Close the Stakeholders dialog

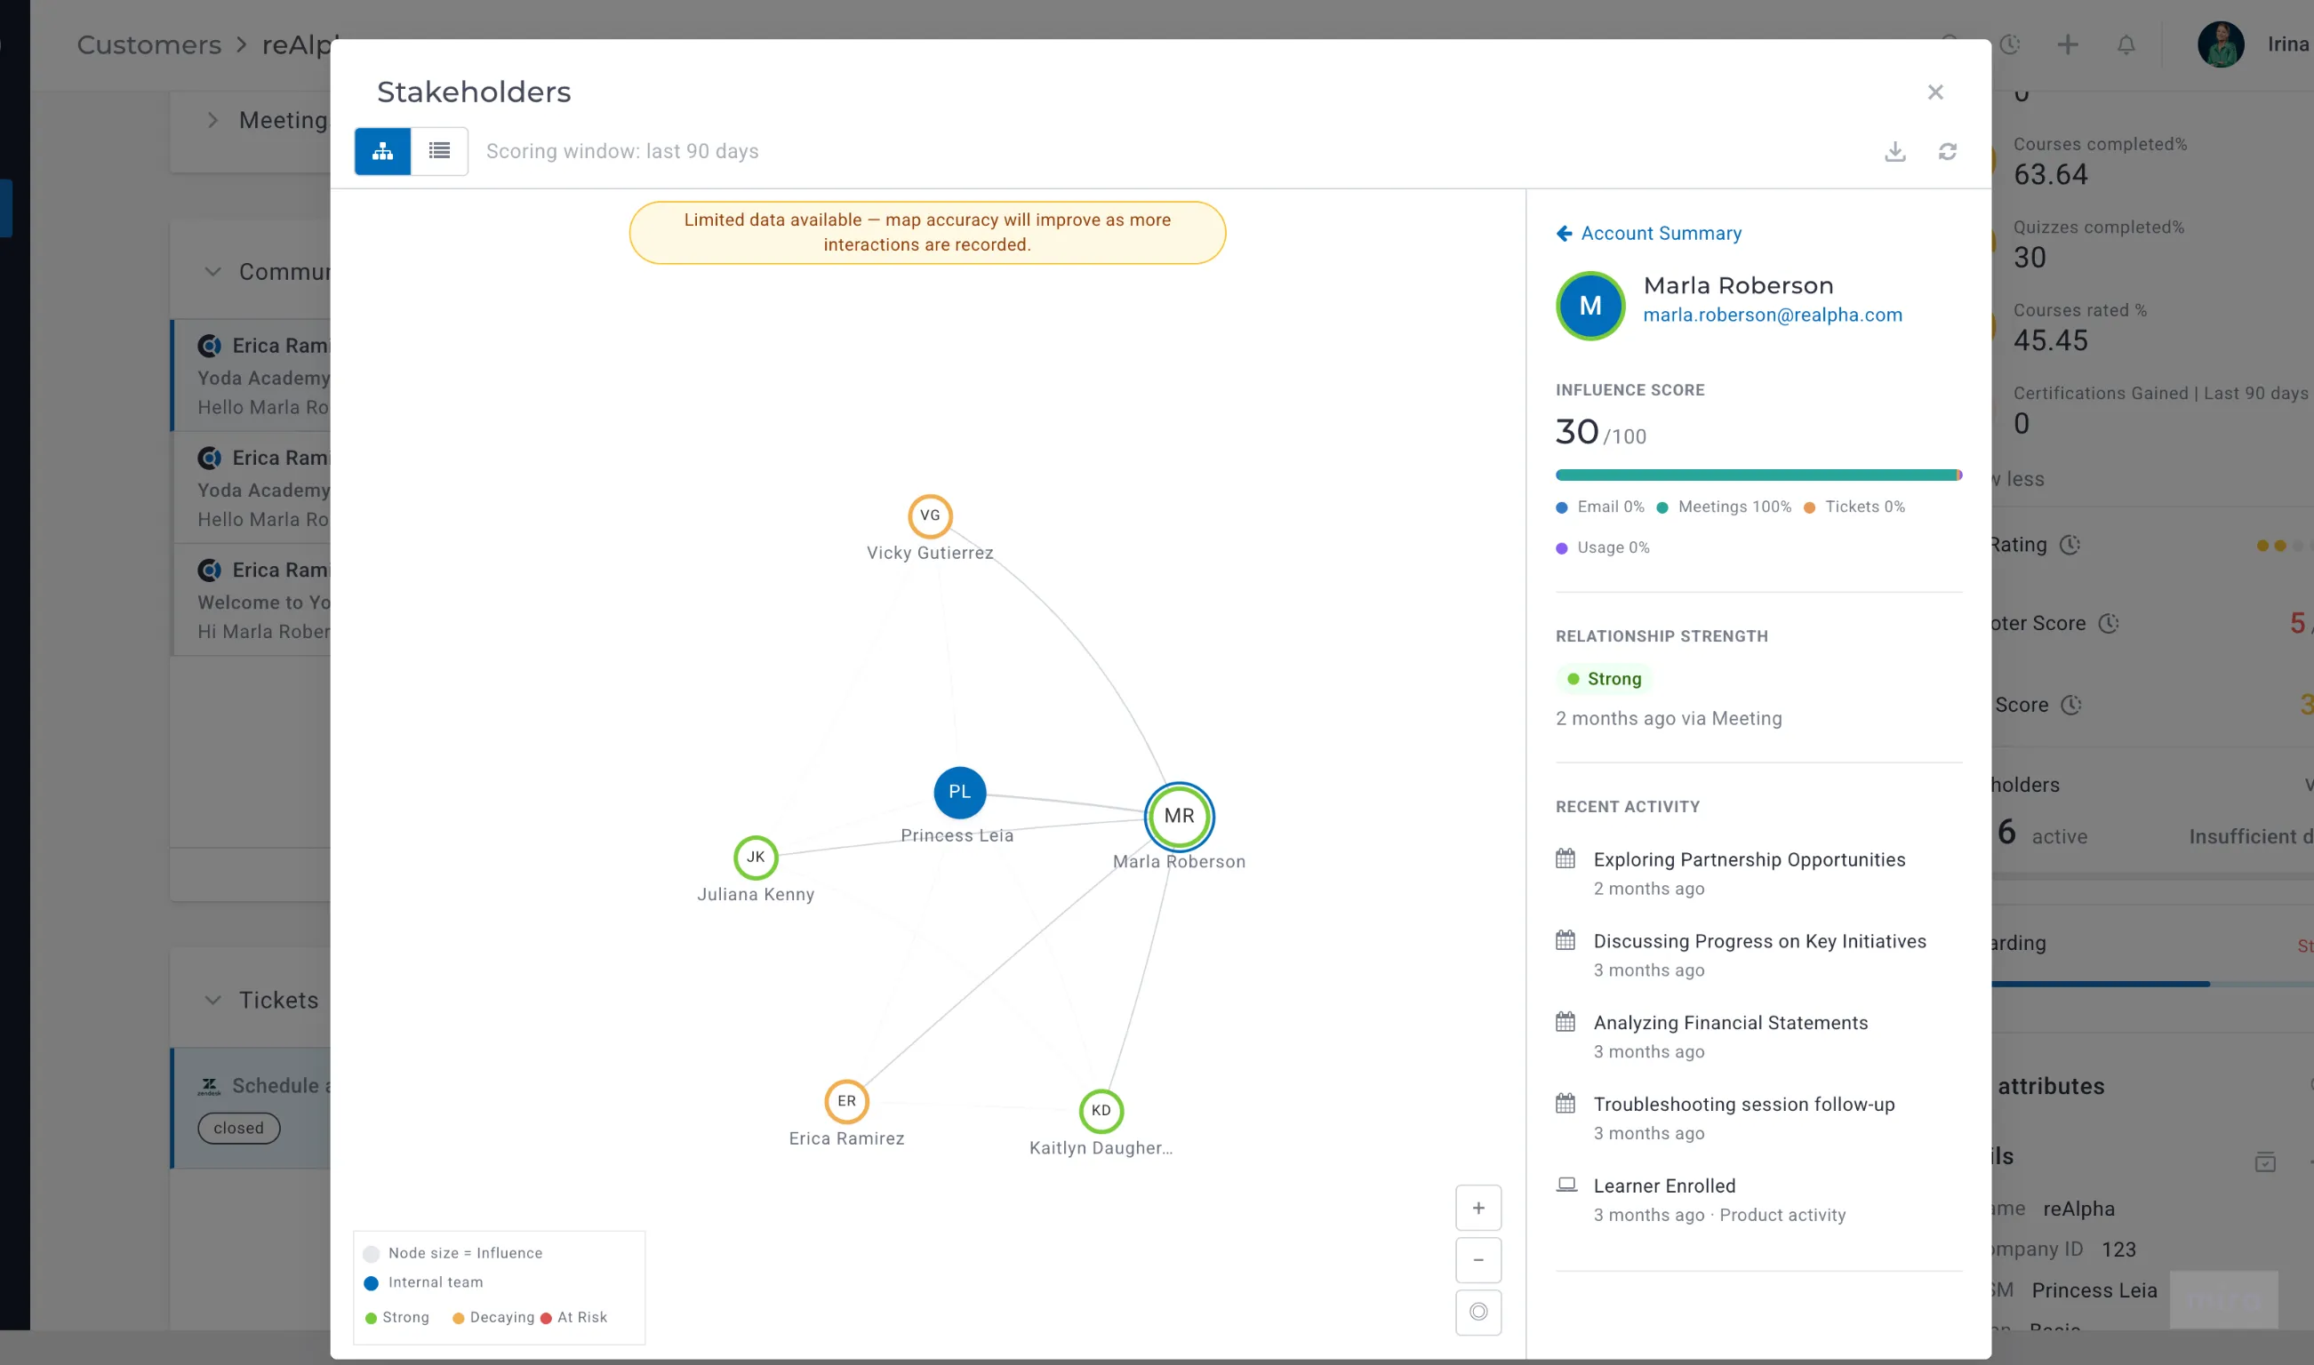tap(1935, 92)
